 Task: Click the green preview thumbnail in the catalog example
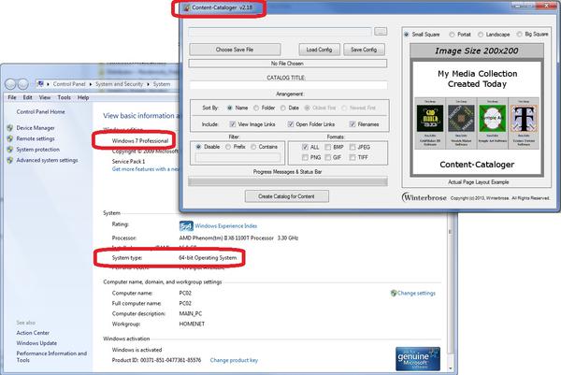tap(493, 118)
